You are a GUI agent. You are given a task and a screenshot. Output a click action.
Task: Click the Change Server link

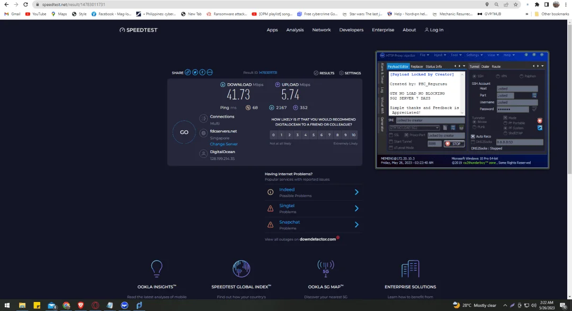224,144
